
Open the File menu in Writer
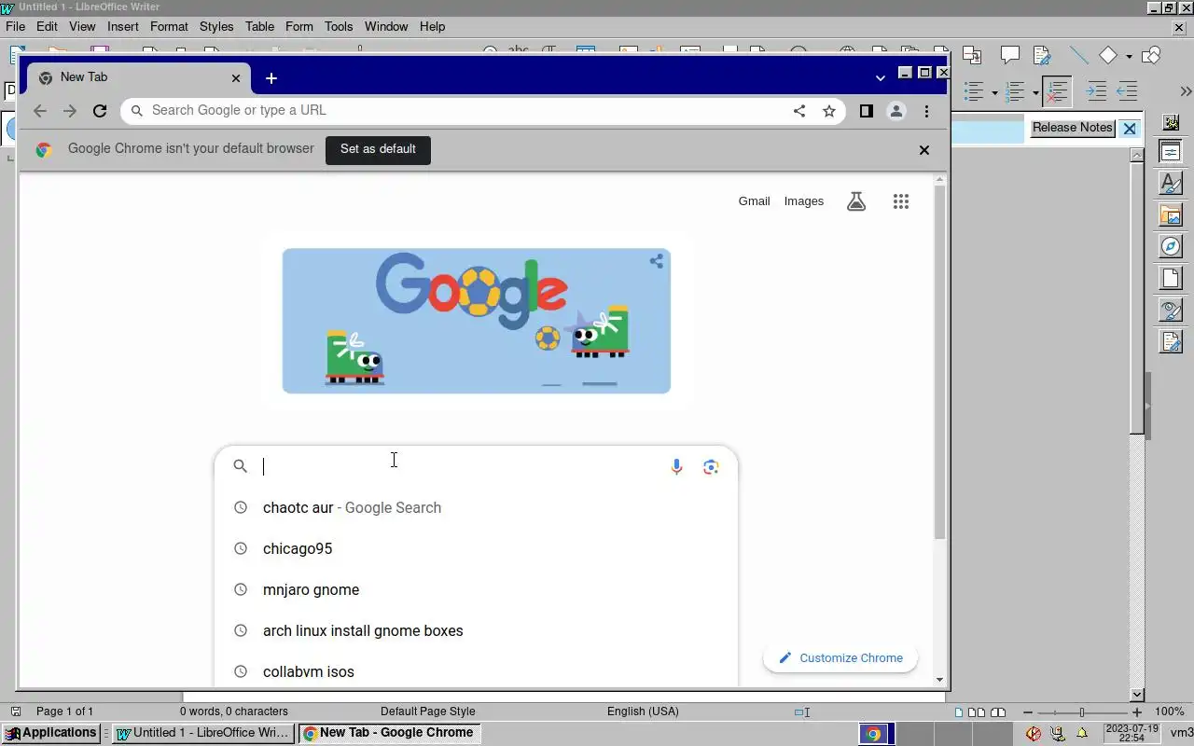16,27
